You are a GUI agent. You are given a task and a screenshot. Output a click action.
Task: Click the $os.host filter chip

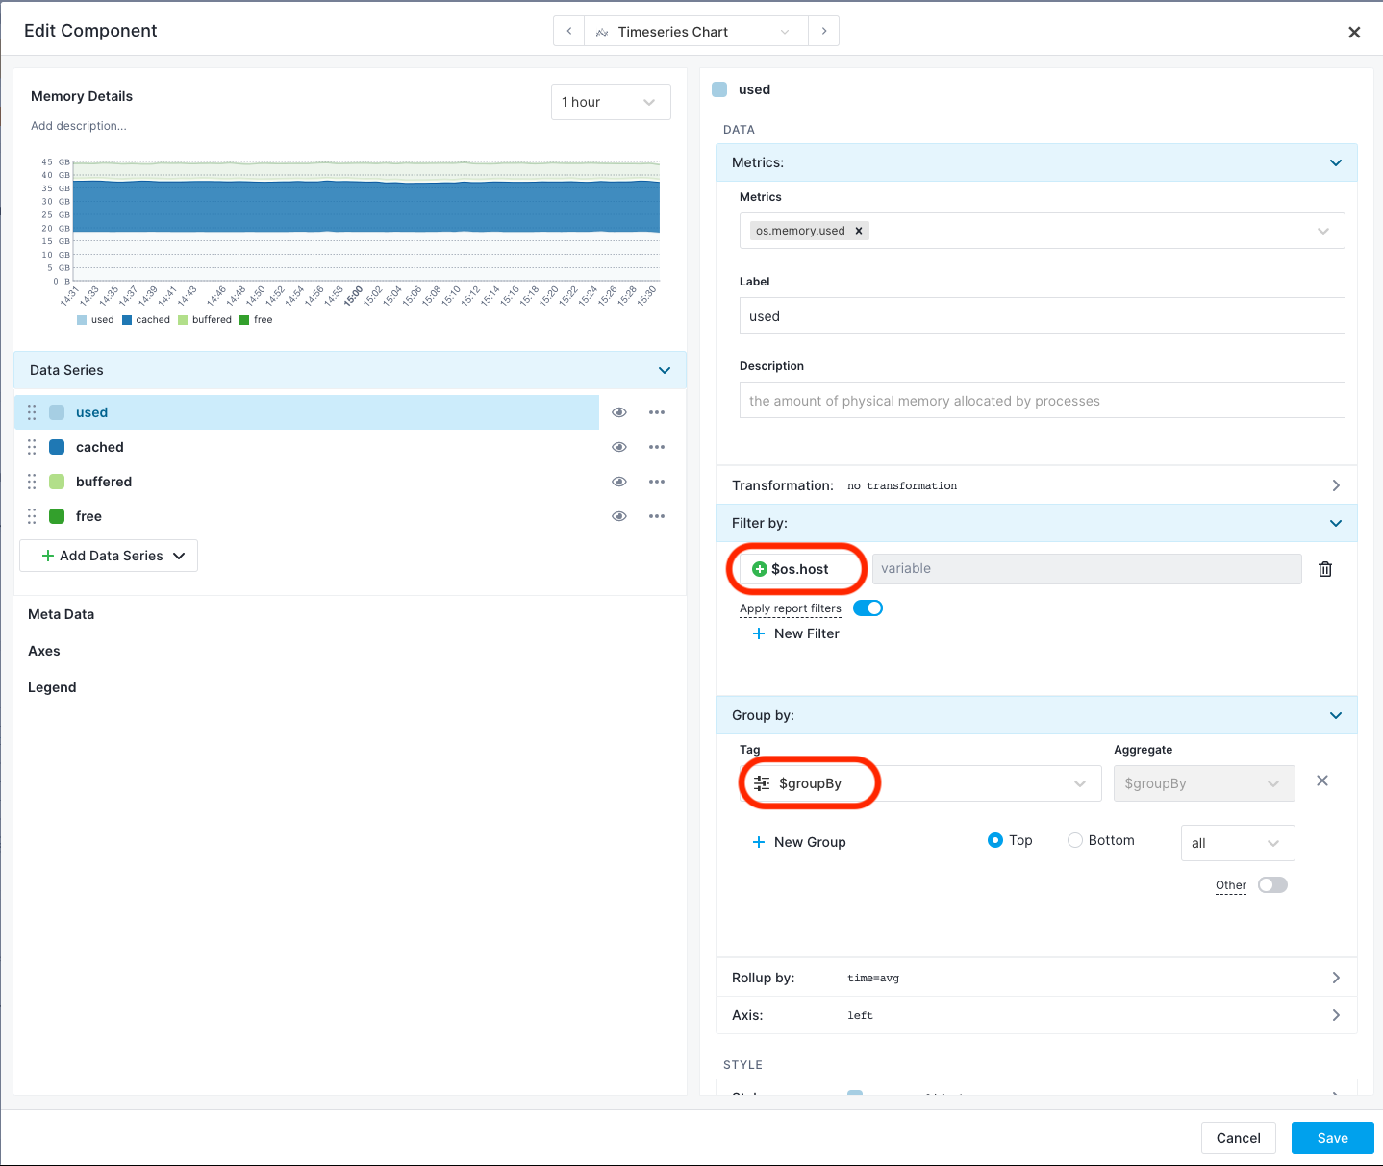point(799,569)
